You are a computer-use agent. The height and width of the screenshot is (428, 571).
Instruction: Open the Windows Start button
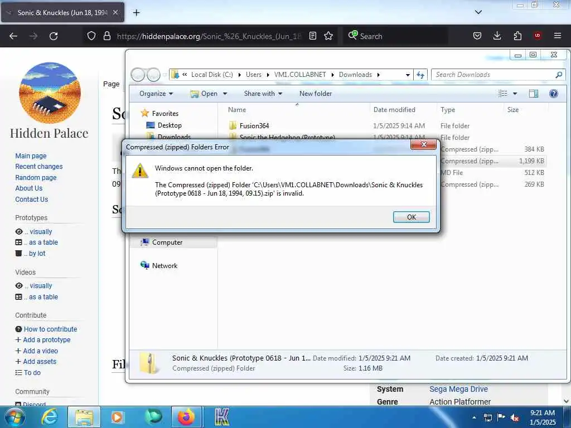[14, 417]
